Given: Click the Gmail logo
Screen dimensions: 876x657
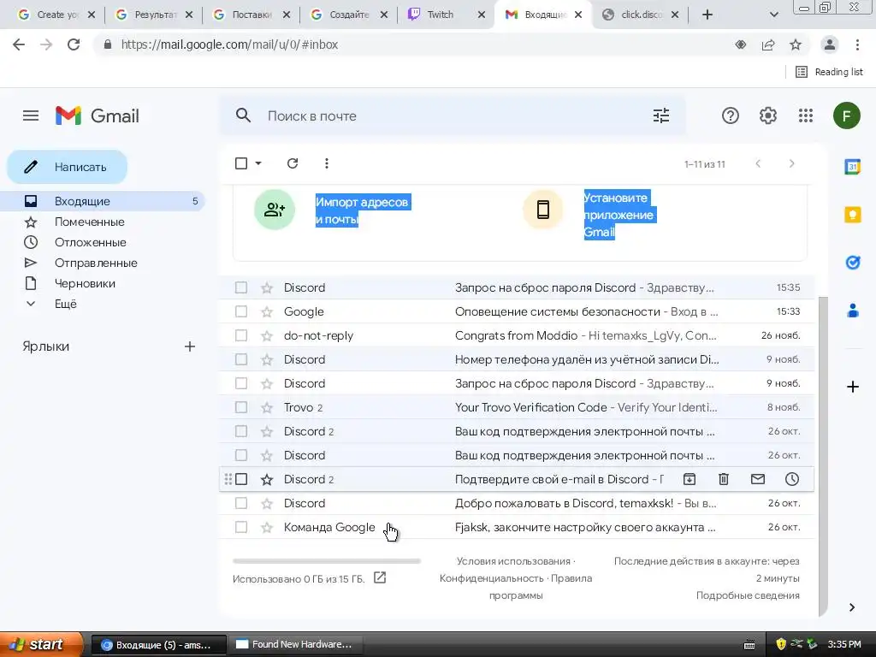Looking at the screenshot, I should coord(98,115).
